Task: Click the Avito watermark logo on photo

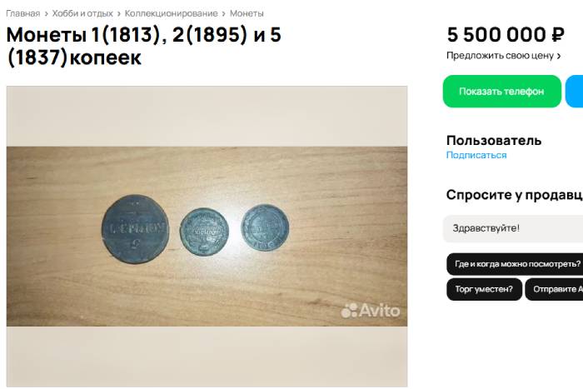Action: pyautogui.click(x=371, y=311)
